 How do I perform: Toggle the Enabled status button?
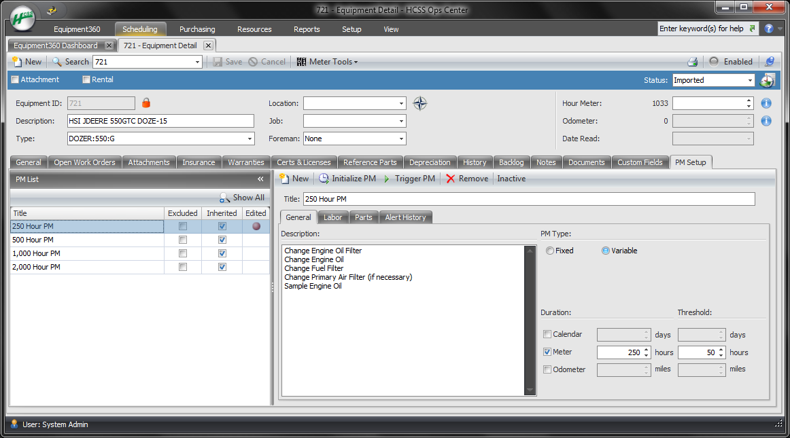point(731,61)
